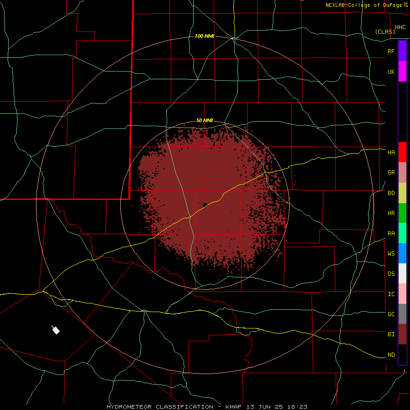410x410 pixels.
Task: Click the BD legend label
Action: pyautogui.click(x=391, y=193)
